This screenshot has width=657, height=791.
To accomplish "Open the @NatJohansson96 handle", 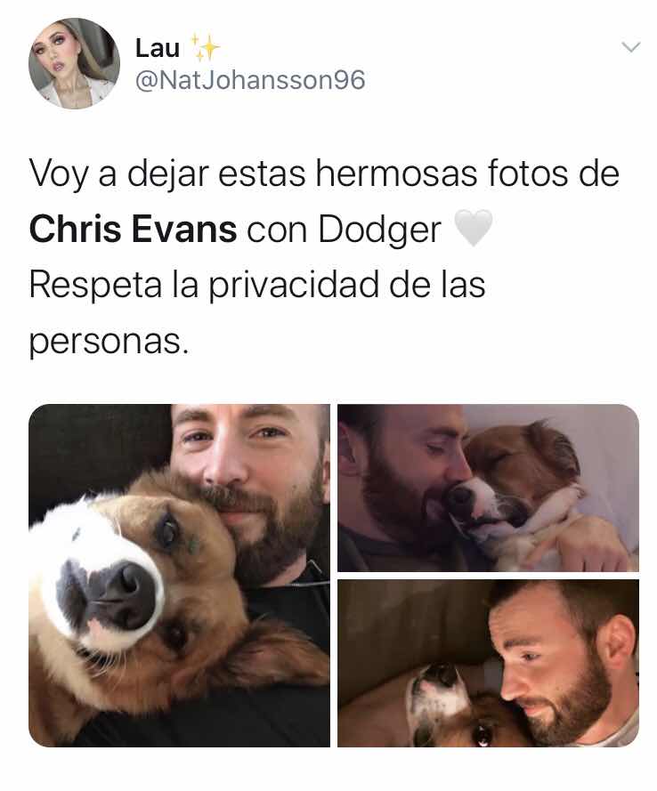I will (x=250, y=80).
